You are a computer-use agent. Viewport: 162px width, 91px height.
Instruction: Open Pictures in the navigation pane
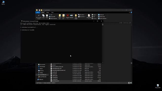click(41, 71)
